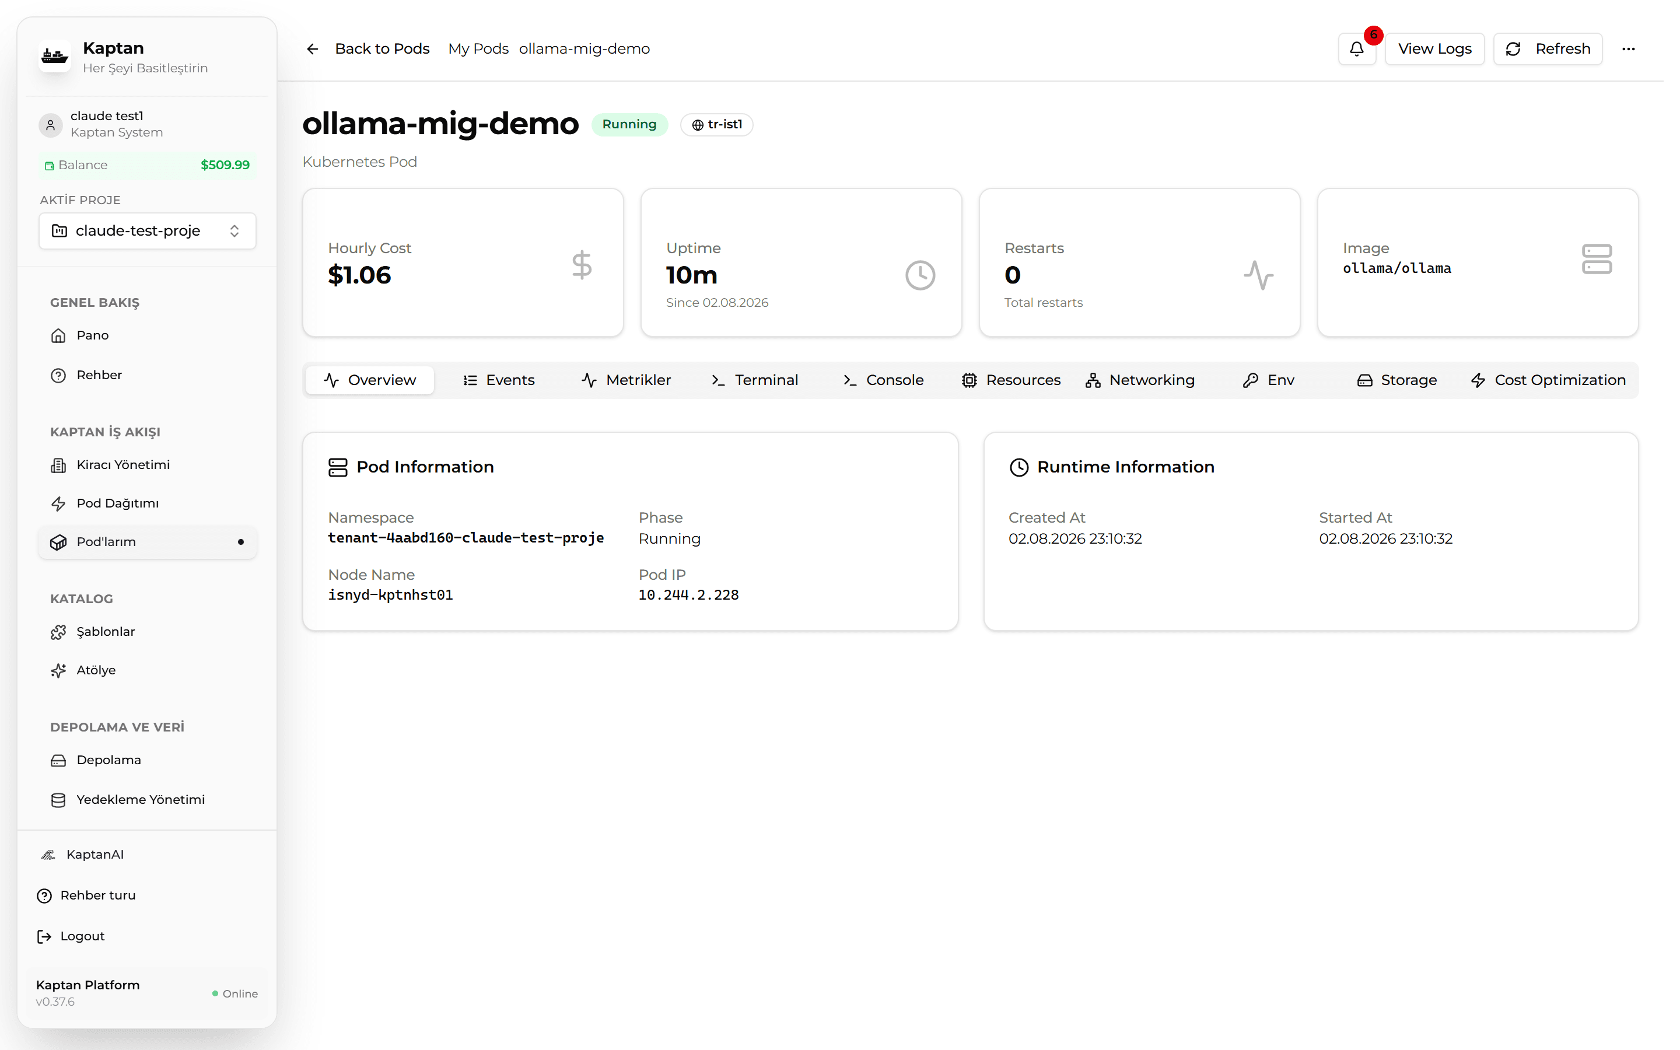Switch to the Networking tab

pyautogui.click(x=1140, y=380)
